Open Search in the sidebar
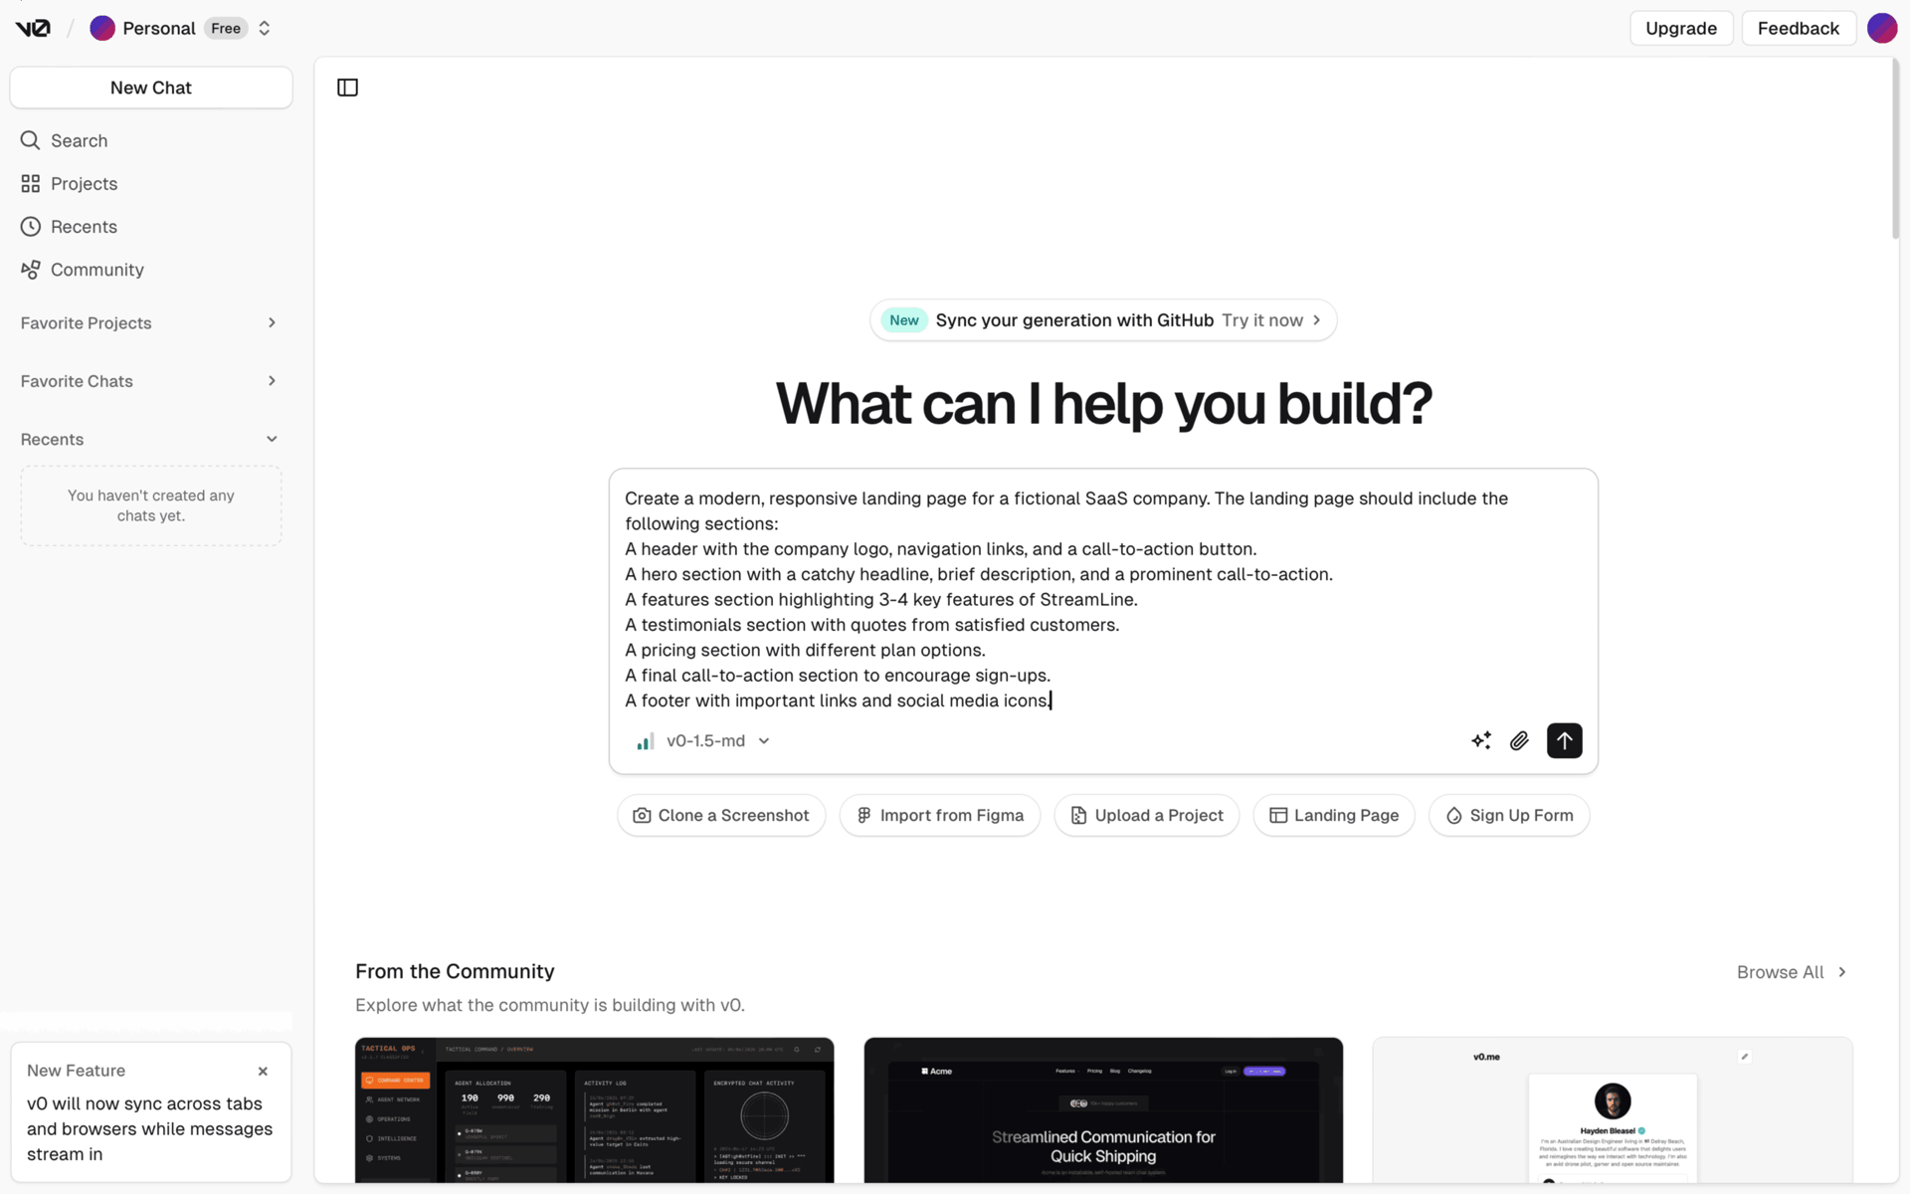Screen dimensions: 1910x1194 click(x=151, y=140)
